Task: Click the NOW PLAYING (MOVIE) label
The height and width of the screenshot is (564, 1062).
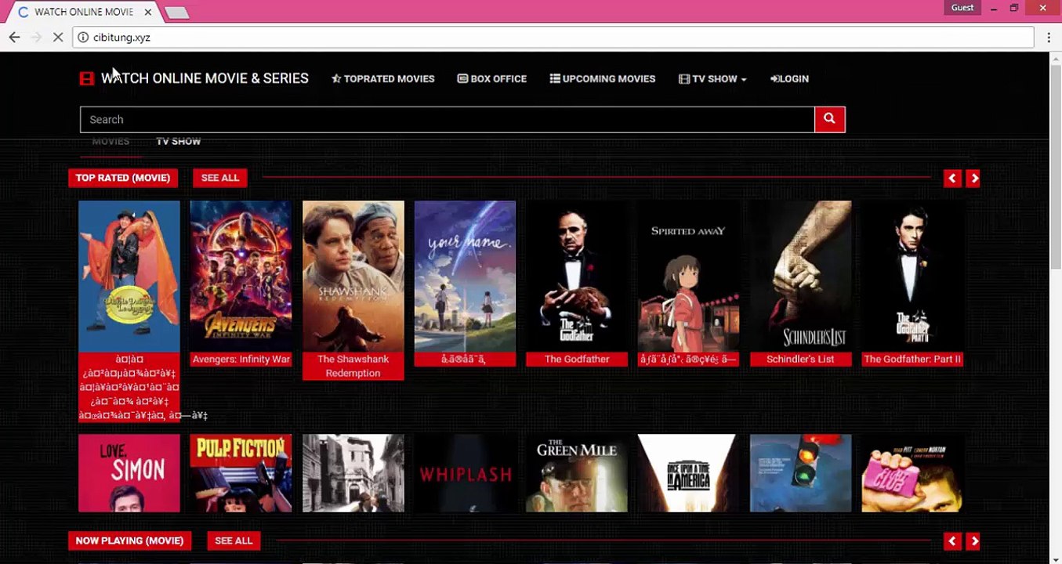Action: tap(129, 540)
